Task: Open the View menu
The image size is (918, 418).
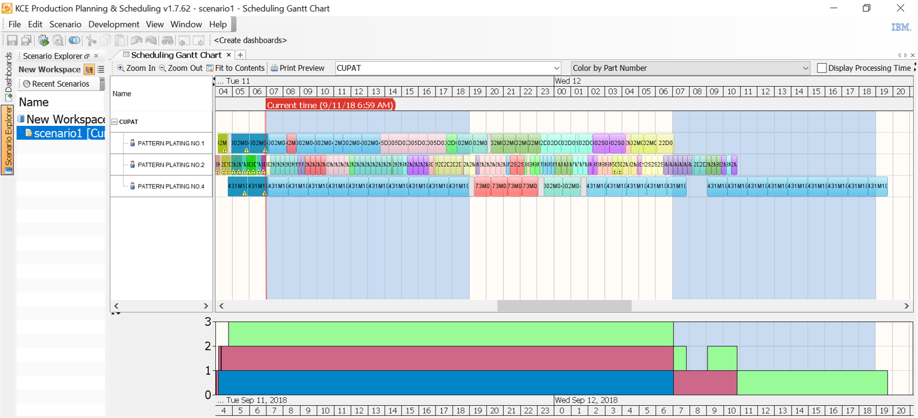Action: (x=155, y=24)
